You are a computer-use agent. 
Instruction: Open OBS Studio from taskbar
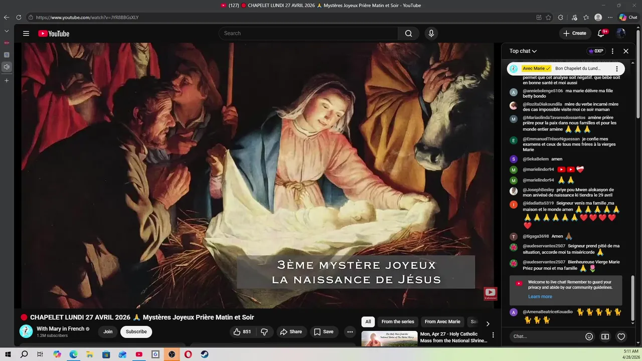(172, 354)
